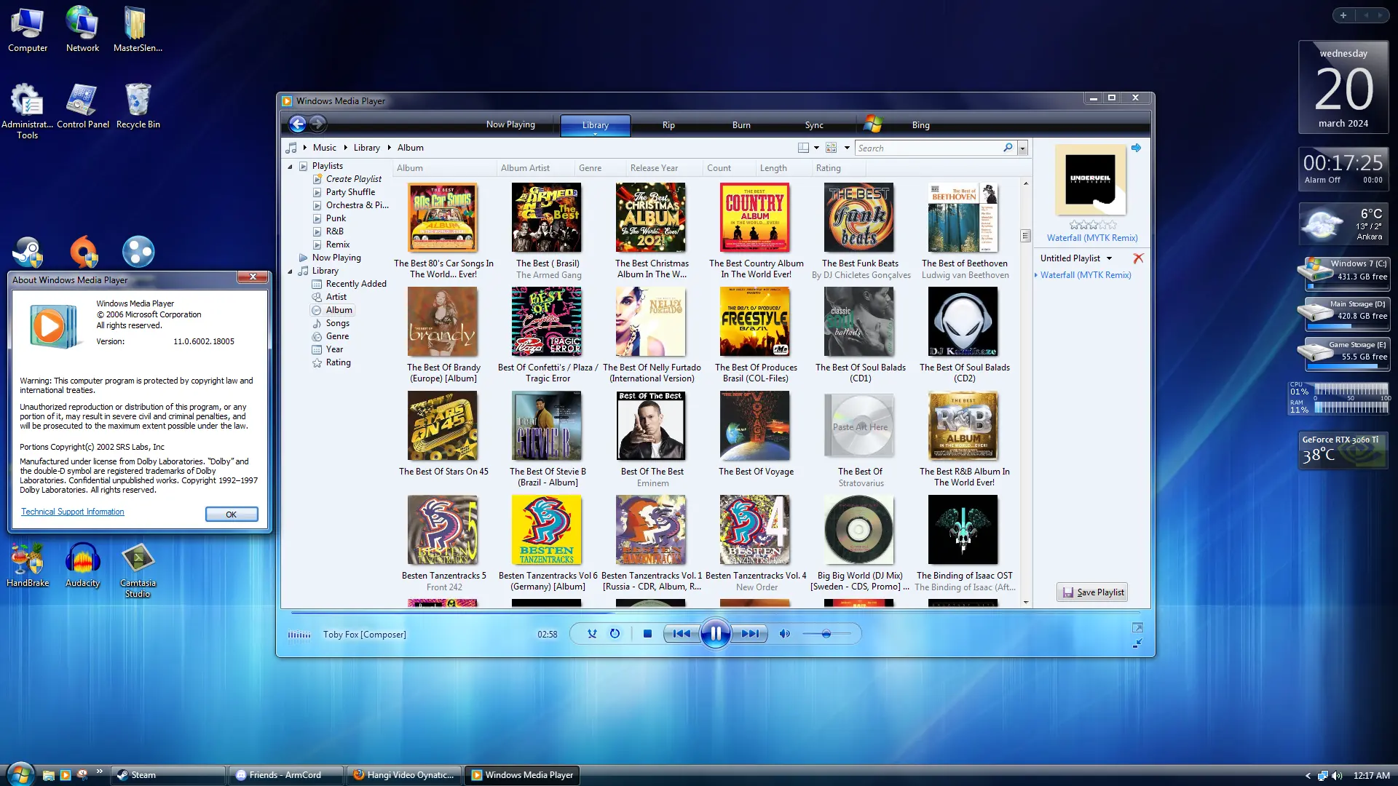Mute the player volume
The width and height of the screenshot is (1398, 786).
point(784,634)
